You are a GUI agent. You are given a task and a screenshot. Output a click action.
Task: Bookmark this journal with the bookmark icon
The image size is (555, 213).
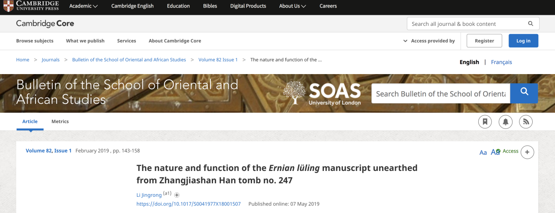(x=485, y=122)
